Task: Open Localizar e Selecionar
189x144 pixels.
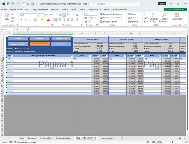Action: 164,17
